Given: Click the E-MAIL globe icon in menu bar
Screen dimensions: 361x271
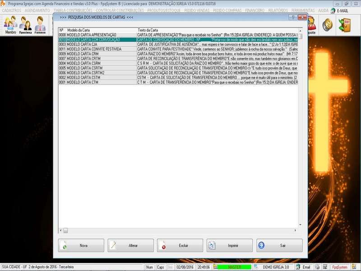Looking at the screenshot, I should 333,10.
